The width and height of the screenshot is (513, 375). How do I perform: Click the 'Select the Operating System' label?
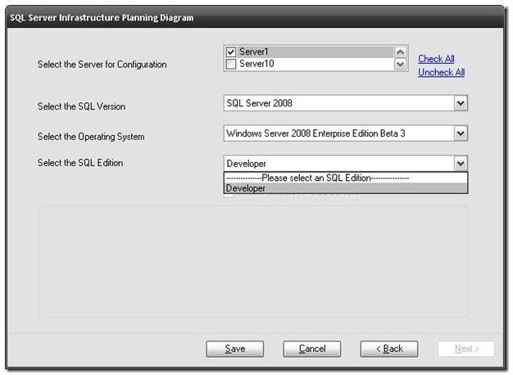coord(91,137)
